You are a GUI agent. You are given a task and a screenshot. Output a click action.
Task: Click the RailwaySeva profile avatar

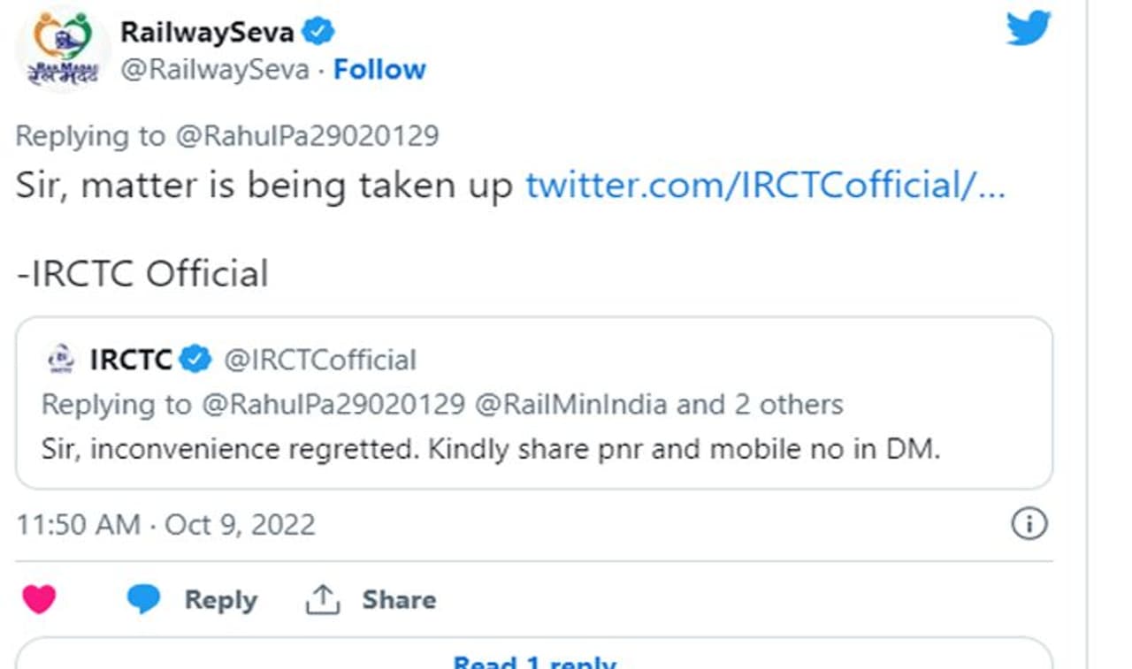click(x=62, y=50)
